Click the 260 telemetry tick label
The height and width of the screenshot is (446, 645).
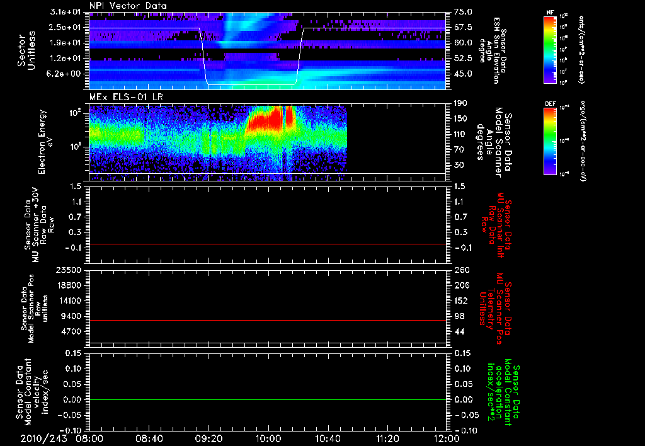tap(461, 270)
